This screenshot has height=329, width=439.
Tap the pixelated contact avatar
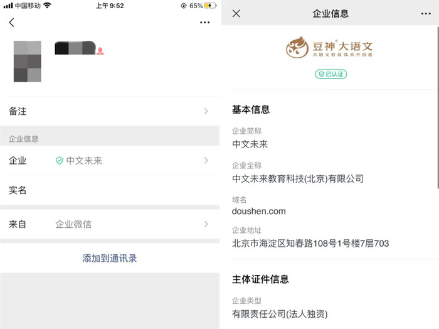tap(28, 62)
